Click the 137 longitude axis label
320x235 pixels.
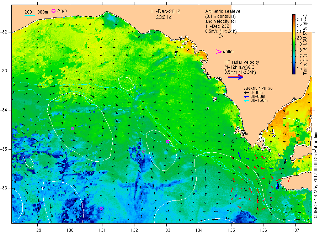coord(295,230)
